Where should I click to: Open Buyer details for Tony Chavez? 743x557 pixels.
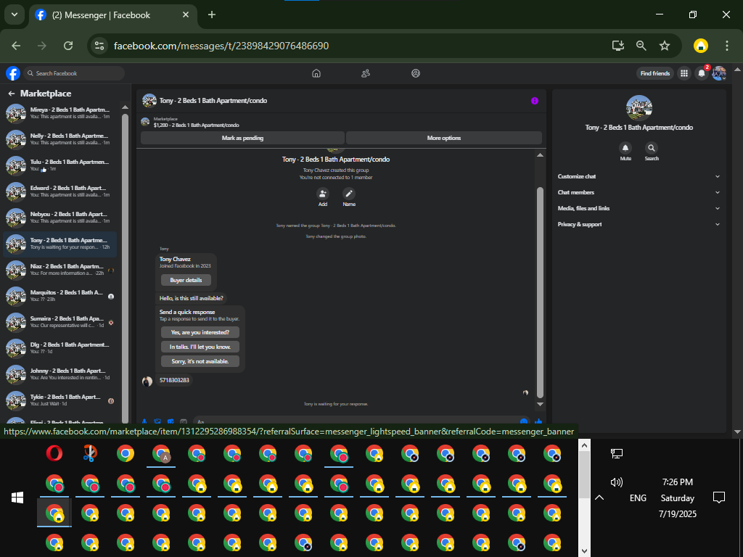coord(186,280)
